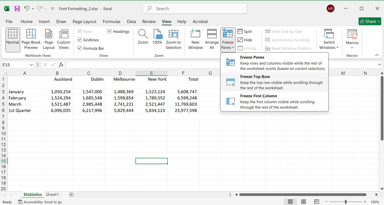Click Split panes button

pos(245,31)
